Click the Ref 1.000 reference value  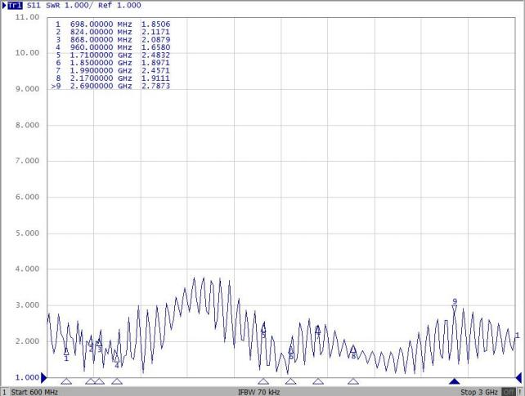click(x=119, y=6)
